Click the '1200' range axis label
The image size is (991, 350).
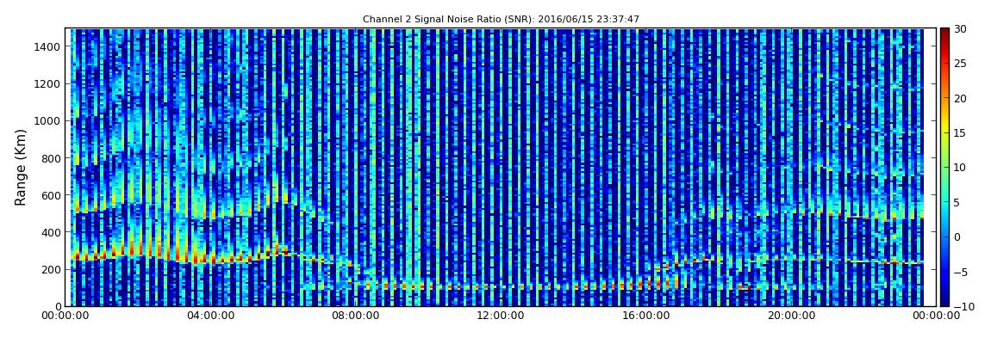(x=48, y=84)
